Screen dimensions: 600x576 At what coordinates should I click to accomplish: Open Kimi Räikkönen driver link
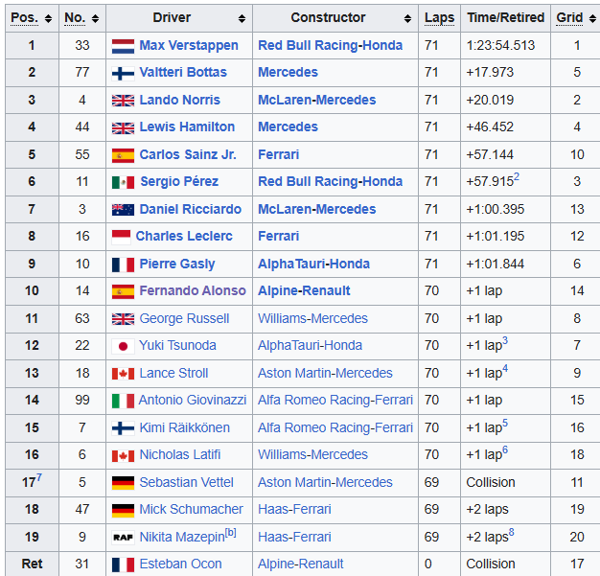(x=184, y=427)
